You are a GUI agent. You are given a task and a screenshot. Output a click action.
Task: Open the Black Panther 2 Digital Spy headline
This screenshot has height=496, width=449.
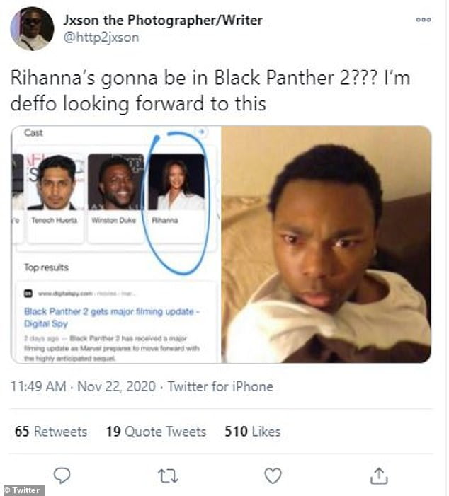point(113,317)
